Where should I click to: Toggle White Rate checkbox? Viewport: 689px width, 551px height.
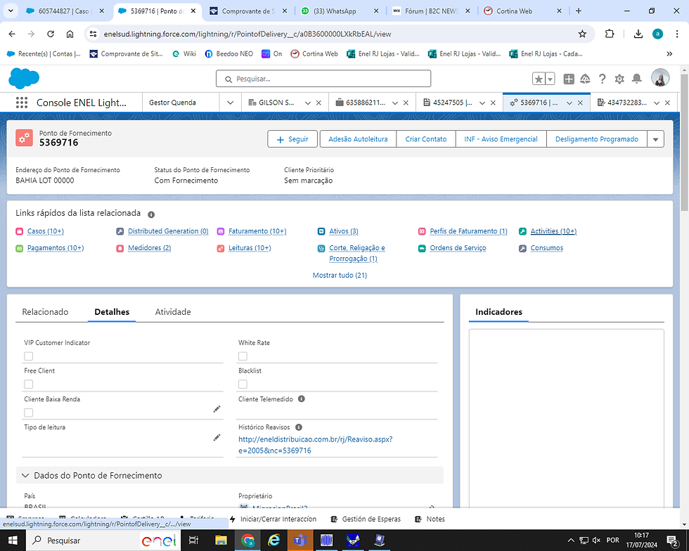tap(243, 356)
